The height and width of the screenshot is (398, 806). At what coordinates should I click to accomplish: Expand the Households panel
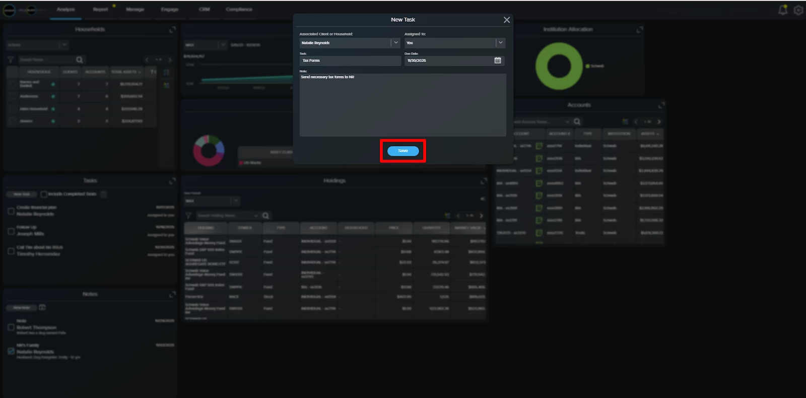click(172, 30)
